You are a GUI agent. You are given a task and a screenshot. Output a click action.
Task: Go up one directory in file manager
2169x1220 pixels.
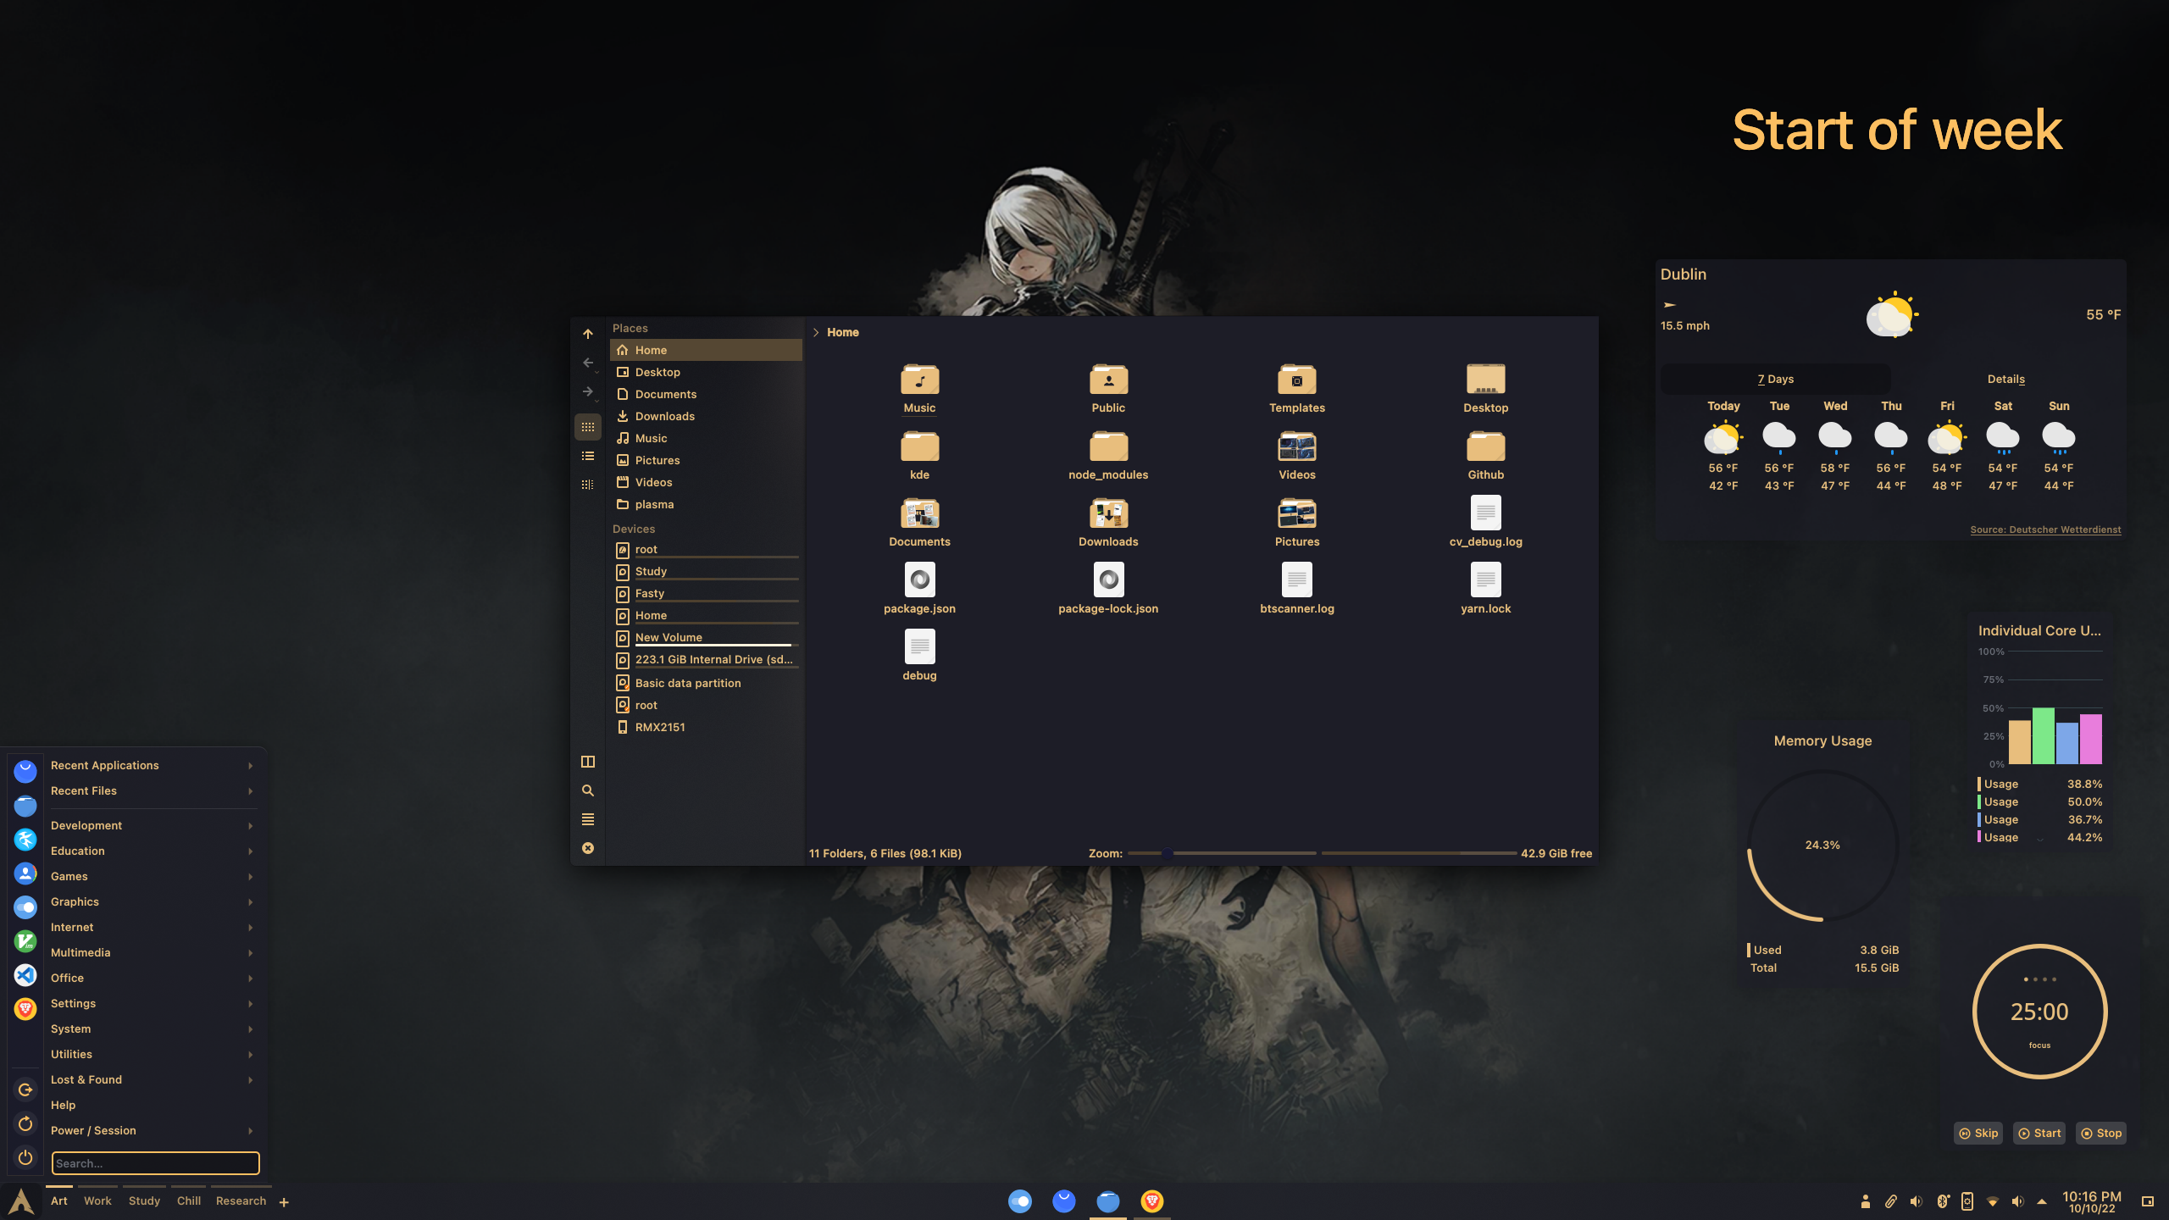588,334
